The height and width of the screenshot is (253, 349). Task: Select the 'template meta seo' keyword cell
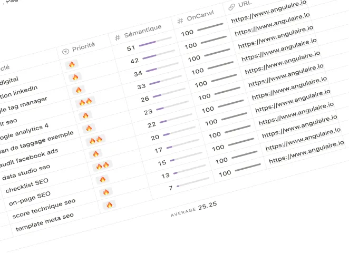(44, 222)
